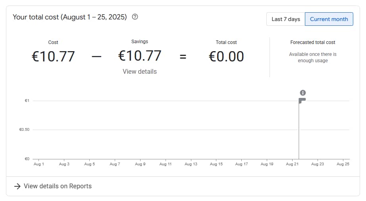This screenshot has width=366, height=201.
Task: Click the €0.50 y-axis label
Action: [24, 130]
